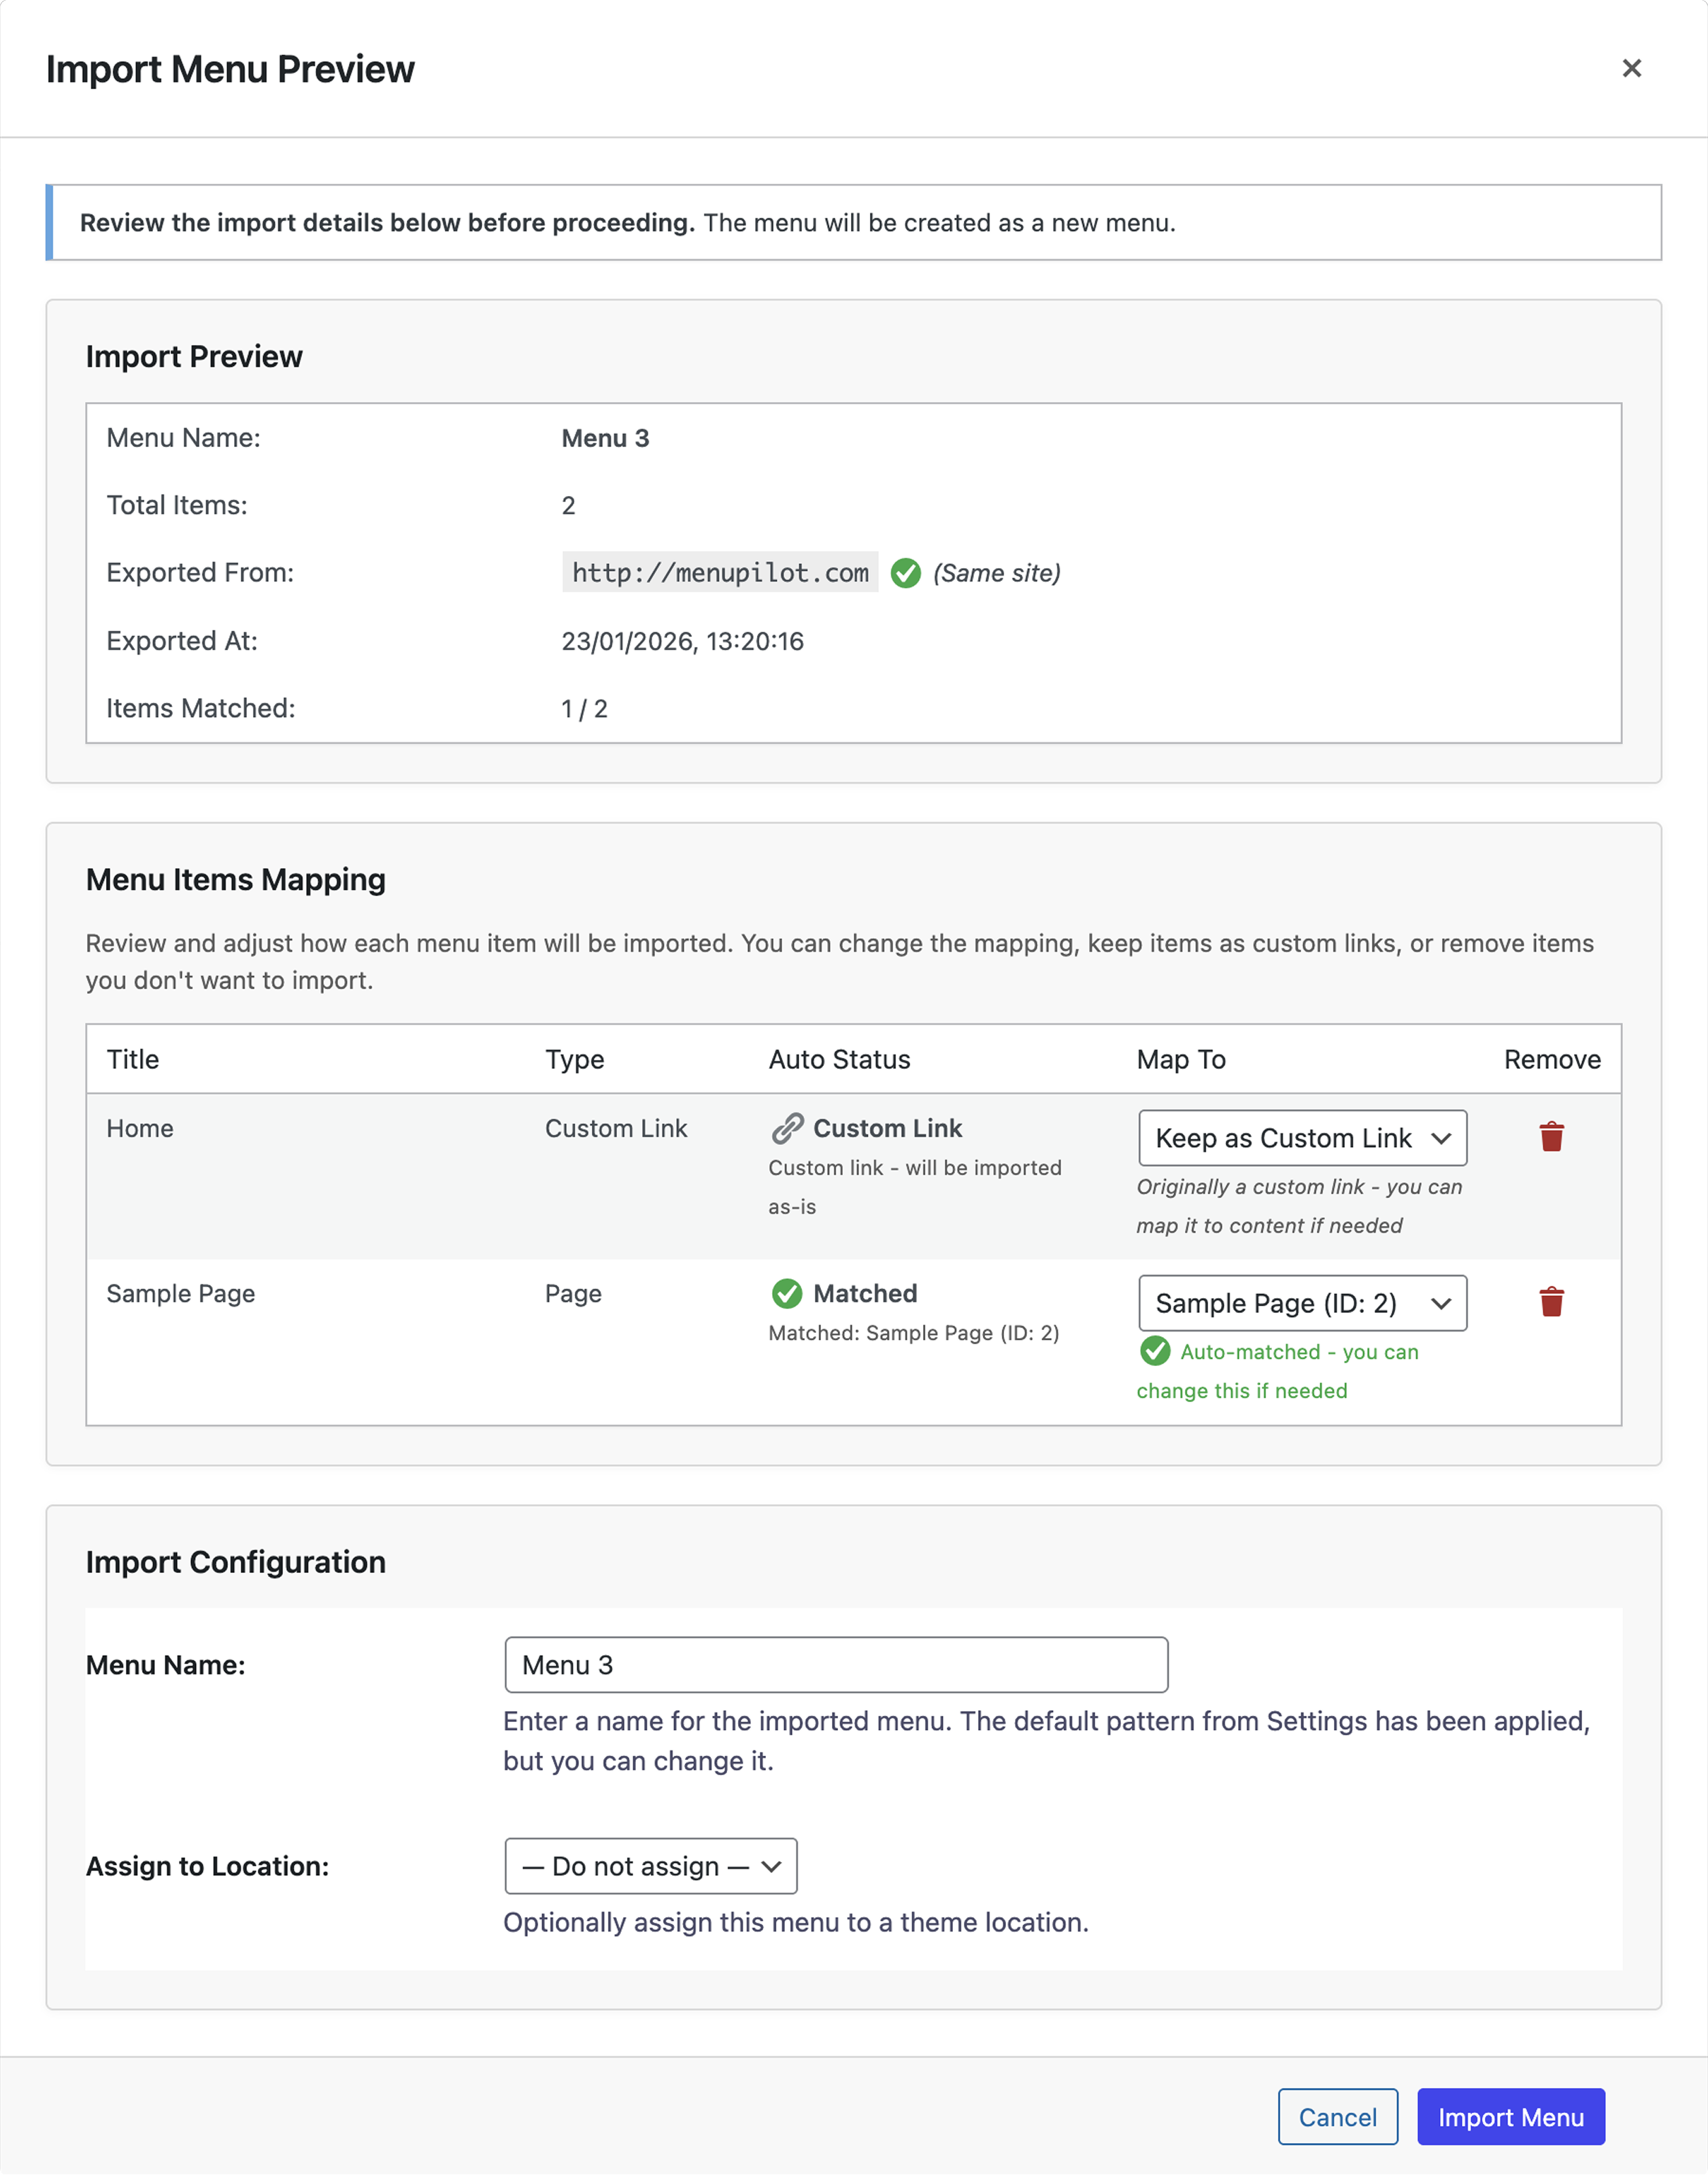Click the Menu Name input field
The width and height of the screenshot is (1708, 2175).
pos(836,1665)
